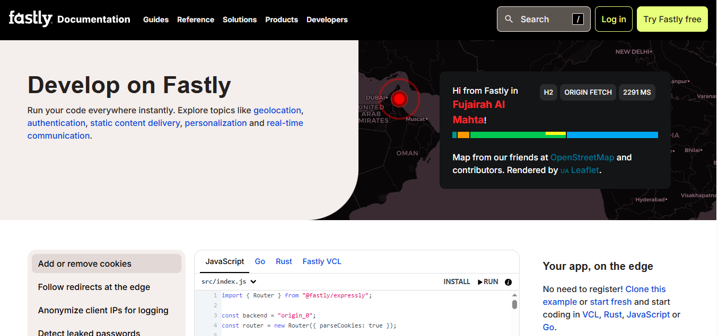Click the blue timing bar segment

(612, 135)
